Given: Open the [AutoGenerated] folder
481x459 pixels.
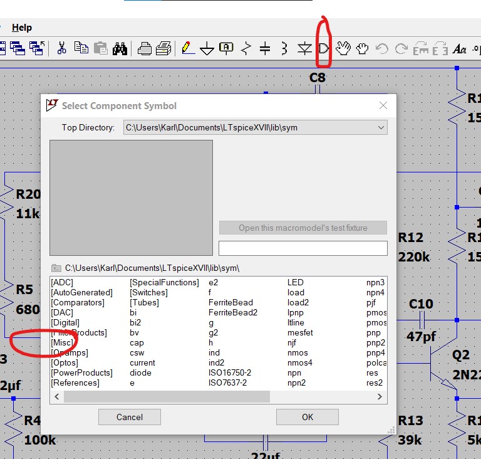Looking at the screenshot, I should click(81, 292).
